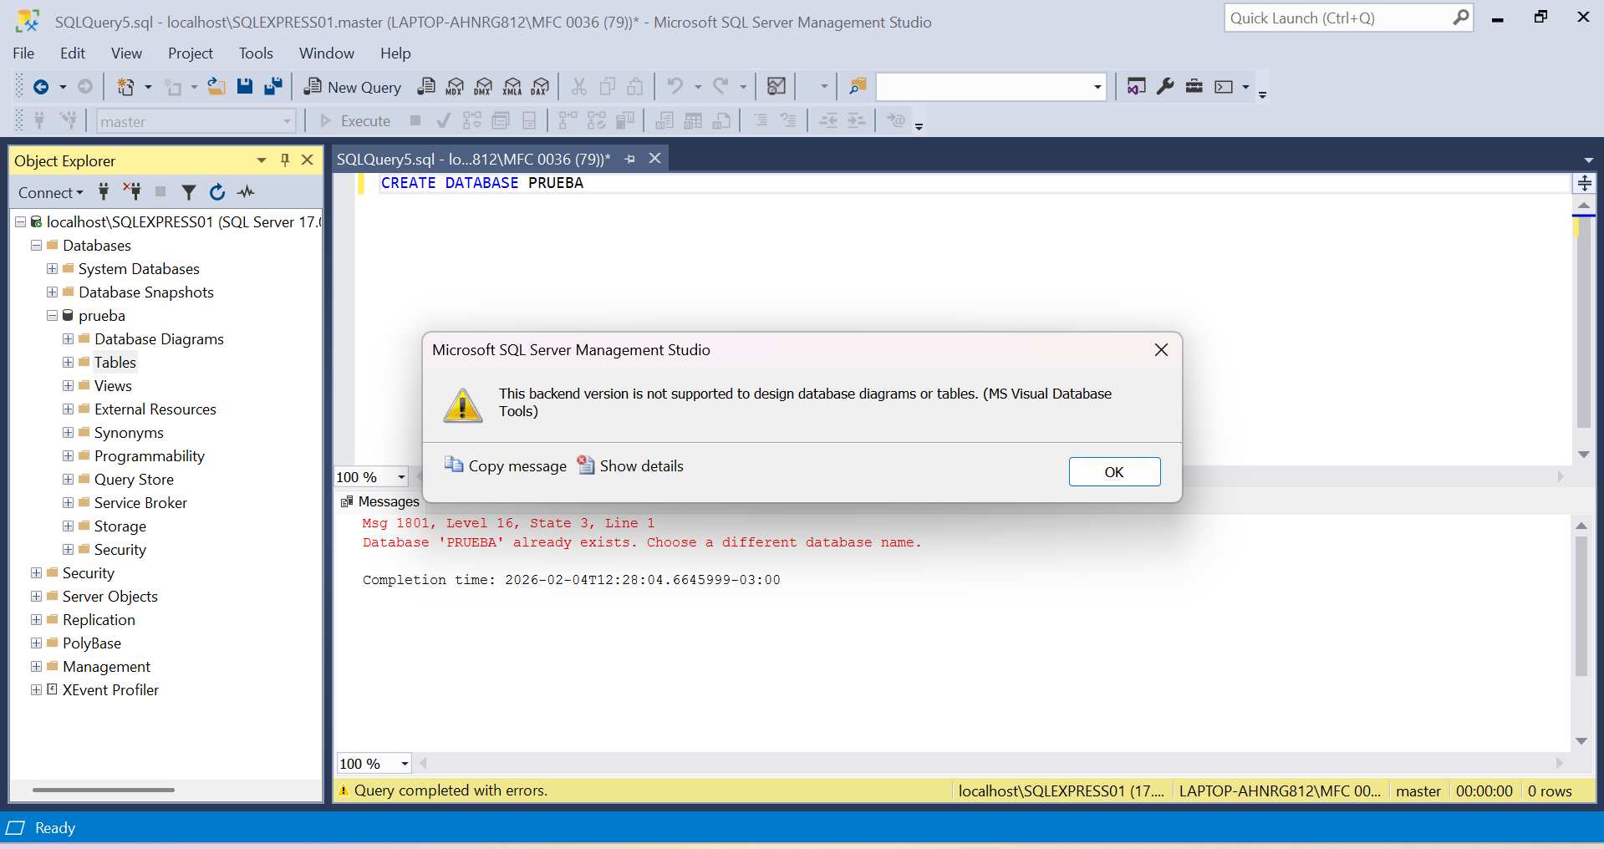Open the Tools menu
This screenshot has height=849, width=1604.
(256, 53)
